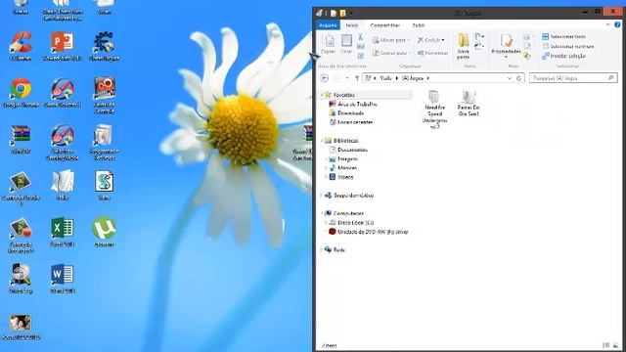Click Selecionar nenhum in the ribbon

click(567, 46)
